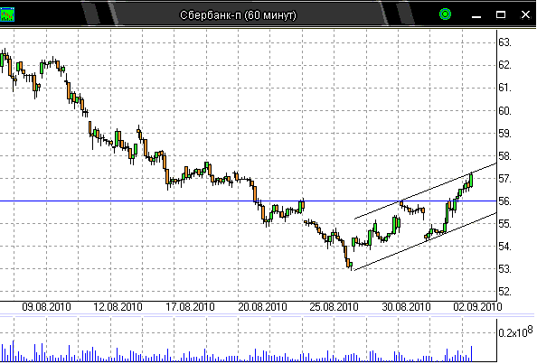Click the green circular target indicator icon

click(445, 14)
